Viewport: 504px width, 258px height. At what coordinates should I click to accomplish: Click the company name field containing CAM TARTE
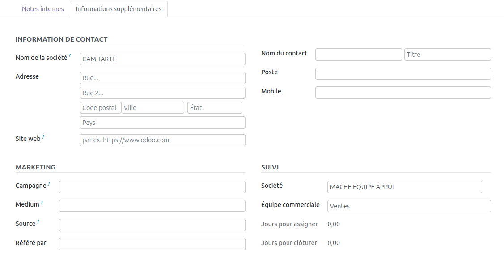coord(163,59)
